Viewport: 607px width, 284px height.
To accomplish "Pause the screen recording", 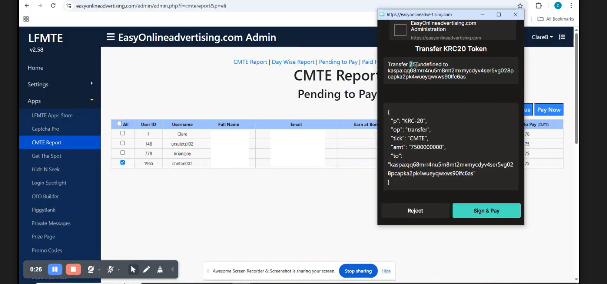I will click(x=55, y=269).
